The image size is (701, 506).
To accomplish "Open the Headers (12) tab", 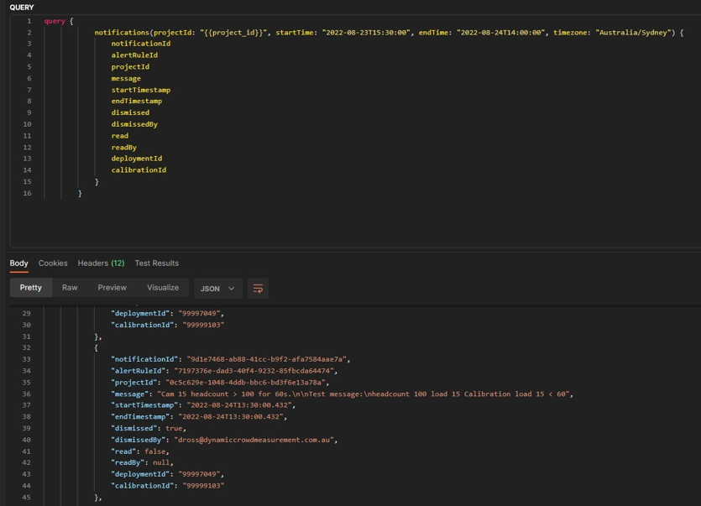I will (x=101, y=263).
